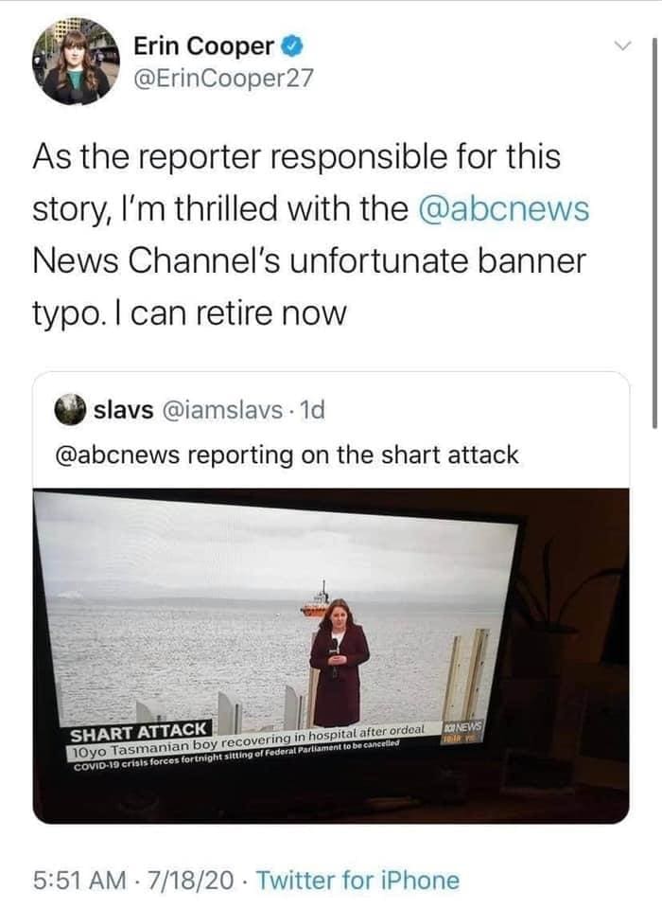Click the reporter in the photo
662x909 pixels.
tap(339, 662)
